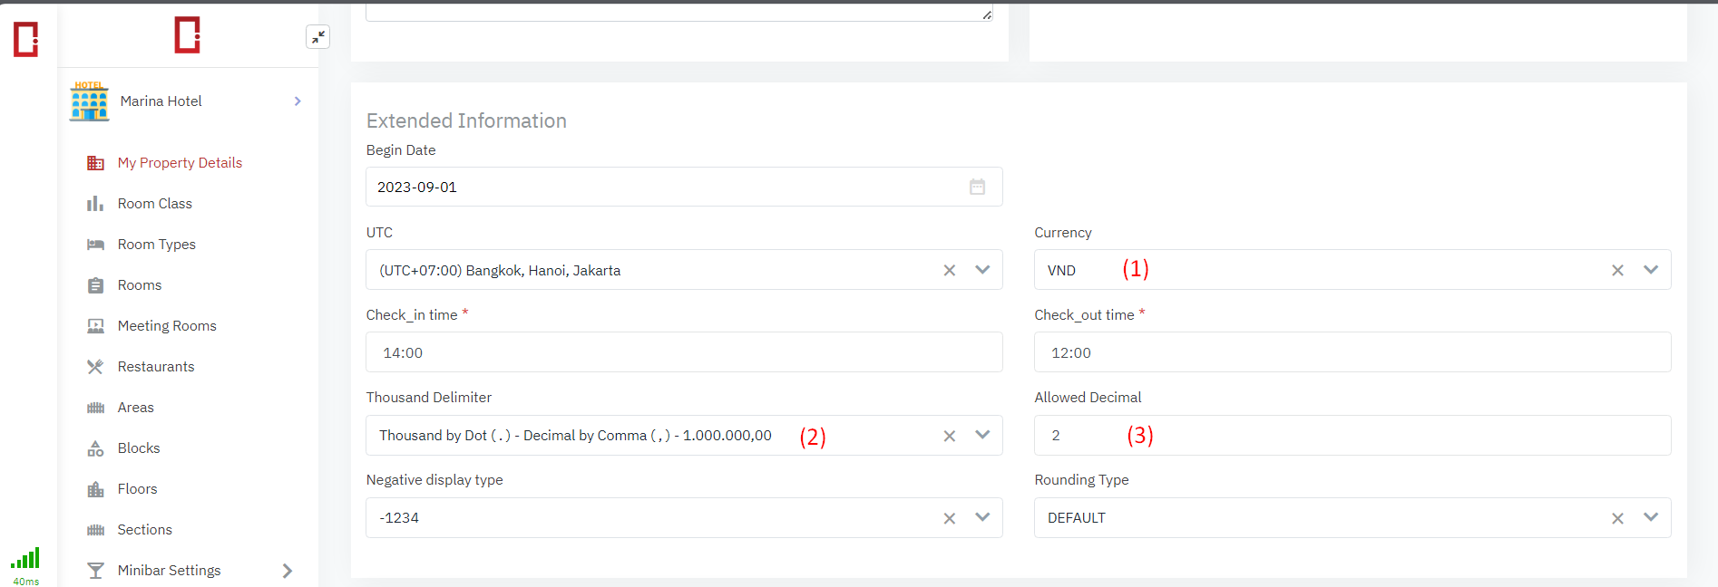The height and width of the screenshot is (587, 1718).
Task: Expand the UTC timezone dropdown
Action: 982,270
